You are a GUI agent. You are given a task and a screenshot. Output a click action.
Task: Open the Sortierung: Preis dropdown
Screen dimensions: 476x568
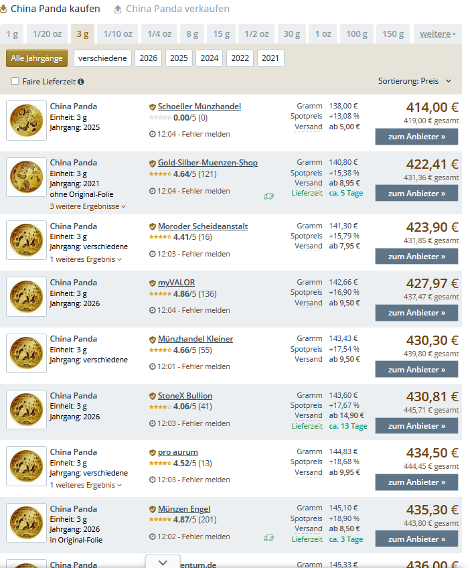415,81
